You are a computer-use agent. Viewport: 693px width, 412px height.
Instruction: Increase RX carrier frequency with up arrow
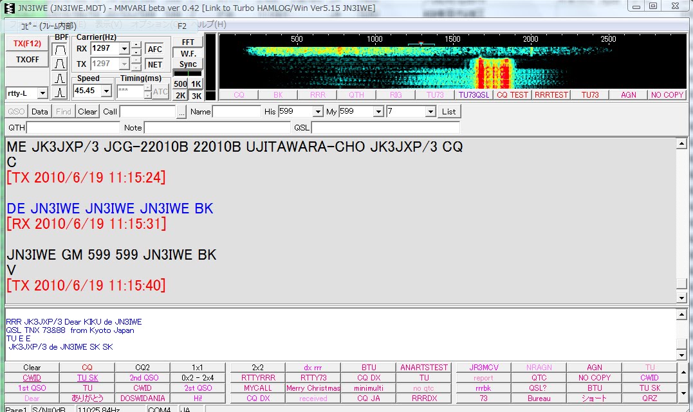(x=136, y=44)
